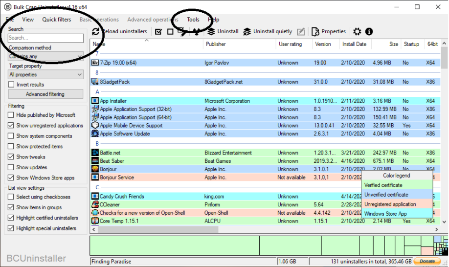Viewport: 449px width, 267px height.
Task: Click the 7-Zip 19.00 (x64) row icon
Action: coord(95,63)
